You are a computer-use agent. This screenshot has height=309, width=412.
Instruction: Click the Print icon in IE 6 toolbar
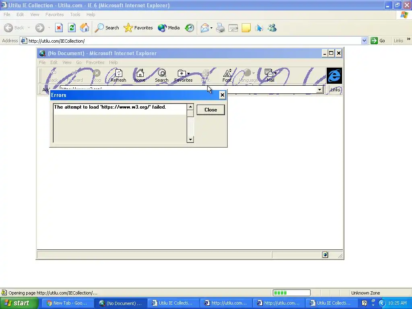click(x=220, y=28)
